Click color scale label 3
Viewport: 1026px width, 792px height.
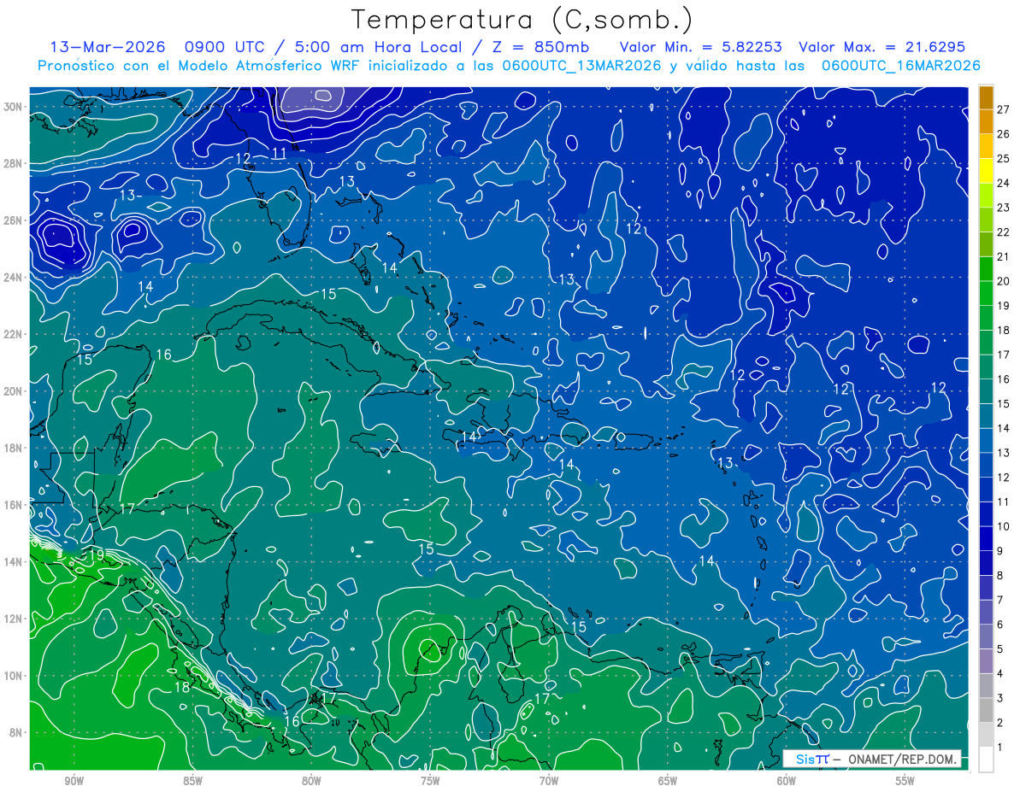pyautogui.click(x=1000, y=698)
